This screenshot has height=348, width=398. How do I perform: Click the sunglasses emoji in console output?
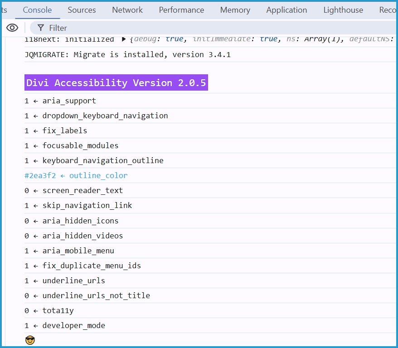tap(30, 340)
